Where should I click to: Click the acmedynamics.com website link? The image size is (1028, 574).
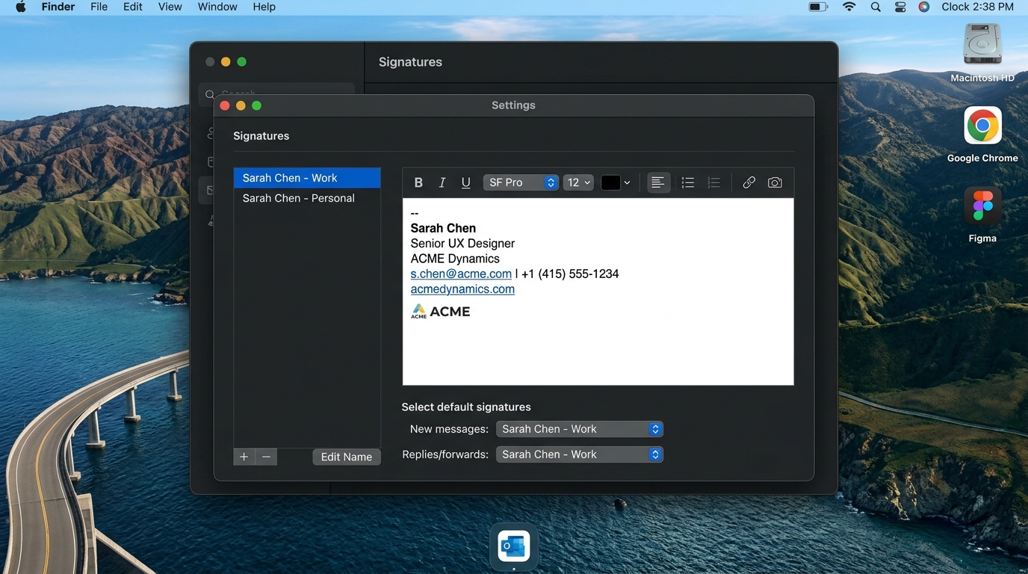click(x=462, y=289)
